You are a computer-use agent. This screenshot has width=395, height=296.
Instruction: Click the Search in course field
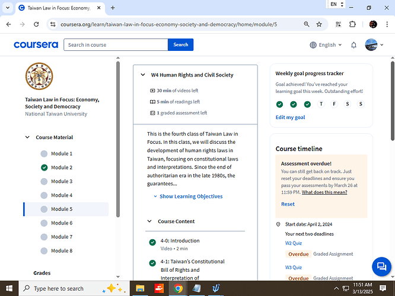point(116,45)
